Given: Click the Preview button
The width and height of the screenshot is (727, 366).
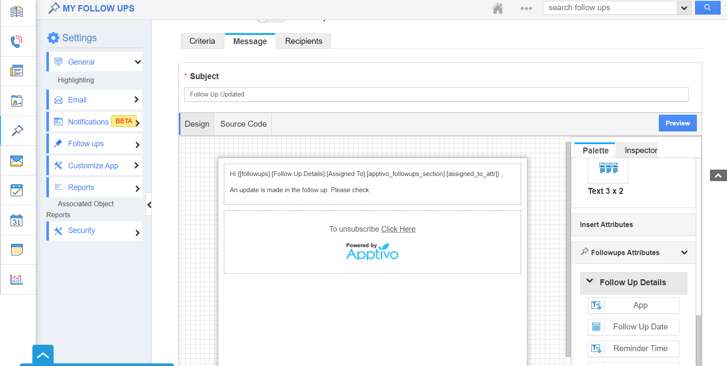Looking at the screenshot, I should click(677, 123).
